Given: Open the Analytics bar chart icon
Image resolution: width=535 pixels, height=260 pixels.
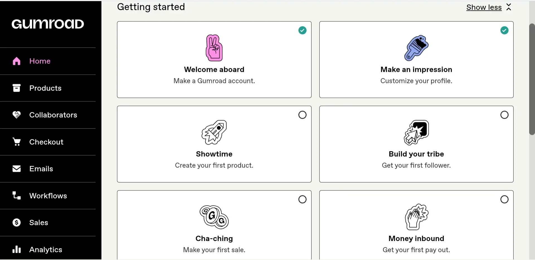Looking at the screenshot, I should coord(16,249).
